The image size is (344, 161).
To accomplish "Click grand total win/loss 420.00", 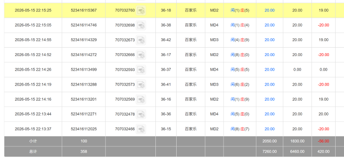I will [x=323, y=151].
